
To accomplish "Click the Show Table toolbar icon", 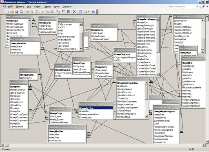I will point(58,12).
